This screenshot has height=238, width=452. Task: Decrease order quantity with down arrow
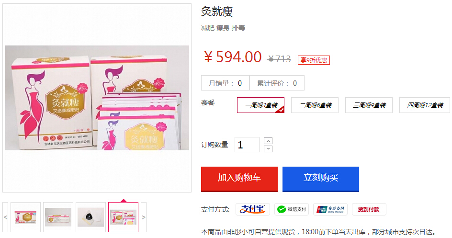click(268, 148)
